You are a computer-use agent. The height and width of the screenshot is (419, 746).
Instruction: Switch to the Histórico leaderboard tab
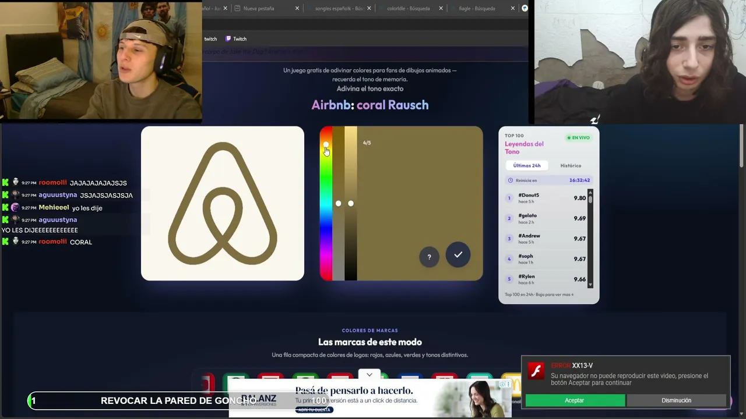click(x=571, y=166)
